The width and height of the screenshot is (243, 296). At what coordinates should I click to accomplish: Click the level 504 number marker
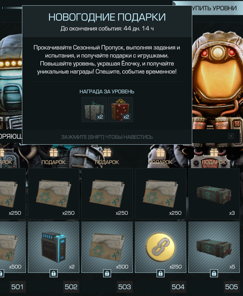coord(178,287)
